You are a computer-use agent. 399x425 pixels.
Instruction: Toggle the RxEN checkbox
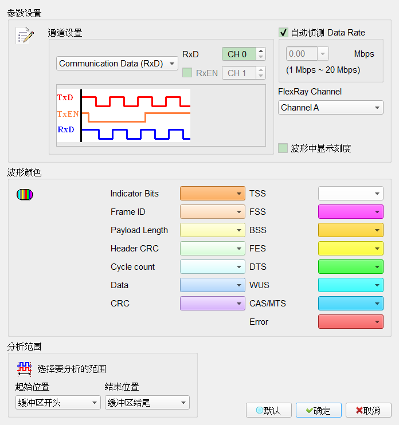187,73
